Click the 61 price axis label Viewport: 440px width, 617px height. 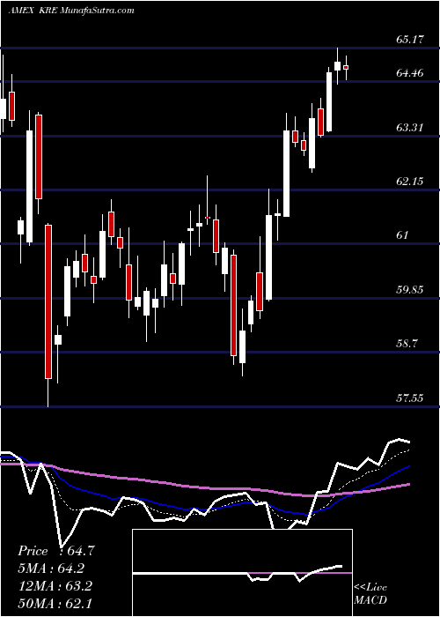(x=403, y=235)
